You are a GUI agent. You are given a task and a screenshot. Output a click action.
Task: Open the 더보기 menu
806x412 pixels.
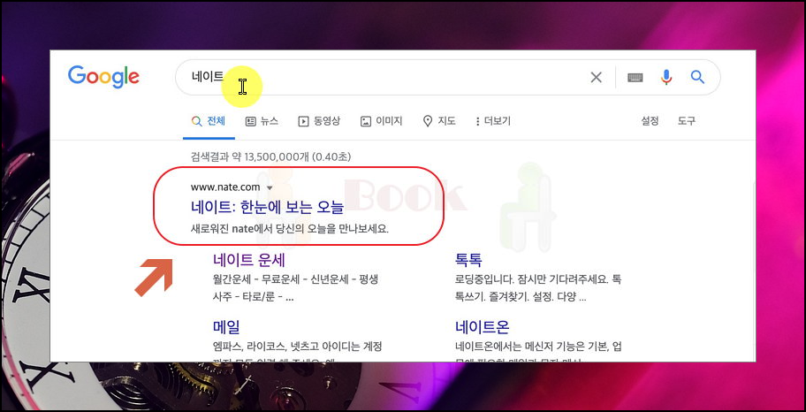[x=493, y=121]
